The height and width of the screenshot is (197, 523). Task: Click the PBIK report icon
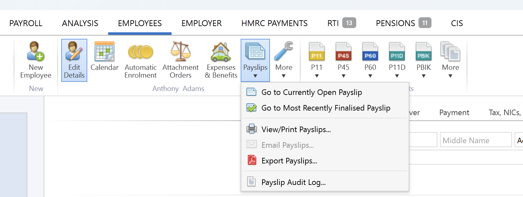[424, 52]
